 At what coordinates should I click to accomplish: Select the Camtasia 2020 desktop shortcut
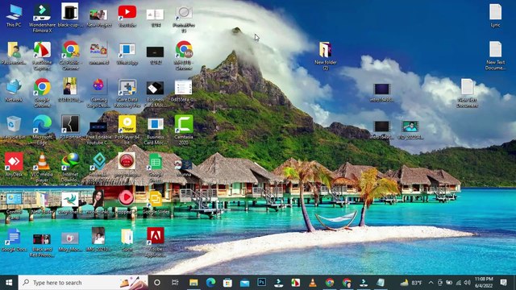[184, 130]
